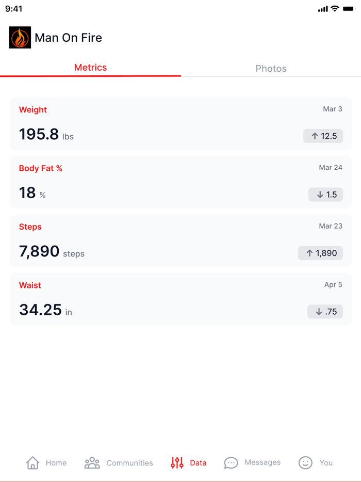The width and height of the screenshot is (361, 482).
Task: Open the Body Fat % metric card
Action: 180,182
